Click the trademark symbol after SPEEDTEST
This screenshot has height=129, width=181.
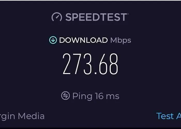pyautogui.click(x=128, y=14)
